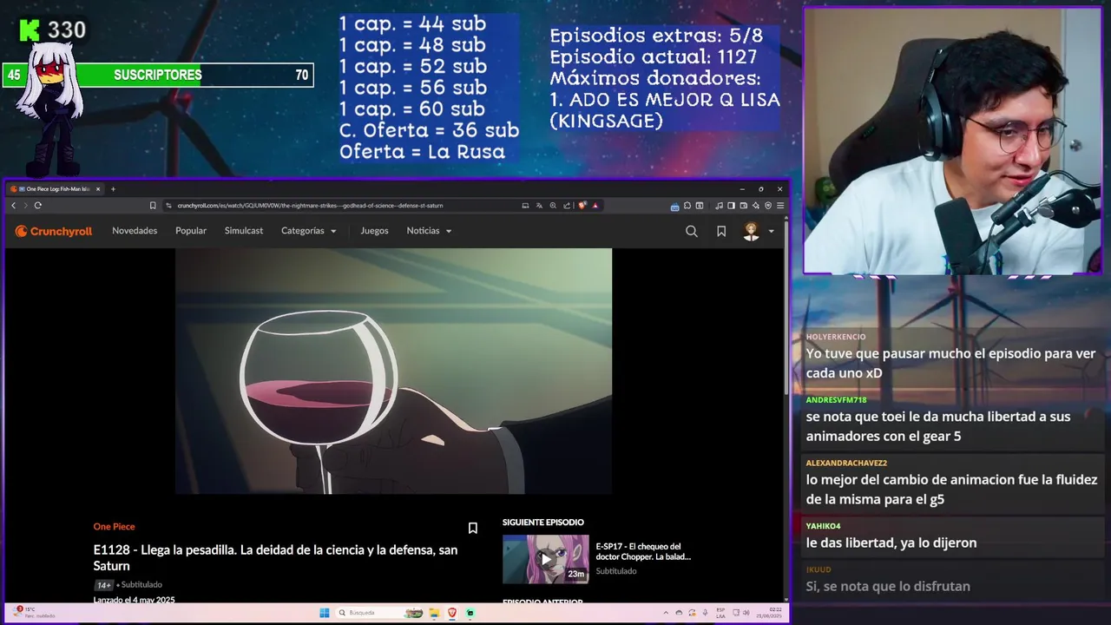Open the browser hamburger menu

pyautogui.click(x=780, y=206)
